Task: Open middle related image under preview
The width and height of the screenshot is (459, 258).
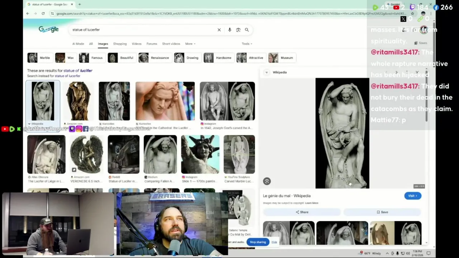Action: [342, 233]
